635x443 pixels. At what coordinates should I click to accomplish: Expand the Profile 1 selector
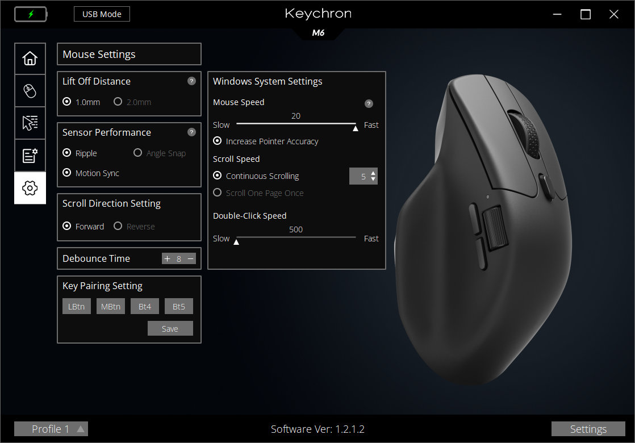[x=51, y=429]
